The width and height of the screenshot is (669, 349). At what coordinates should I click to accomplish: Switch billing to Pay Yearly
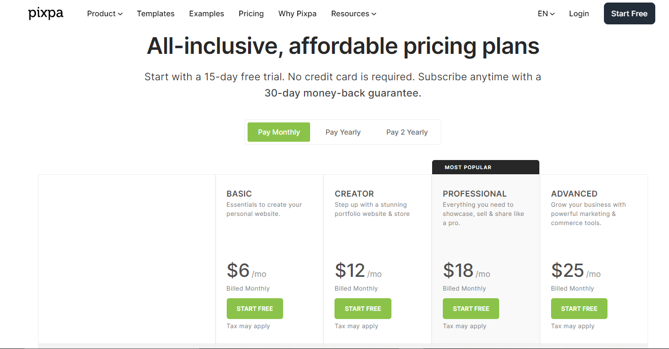343,132
